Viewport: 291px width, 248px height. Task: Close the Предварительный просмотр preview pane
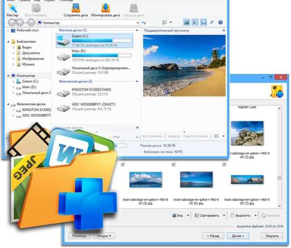(x=224, y=30)
